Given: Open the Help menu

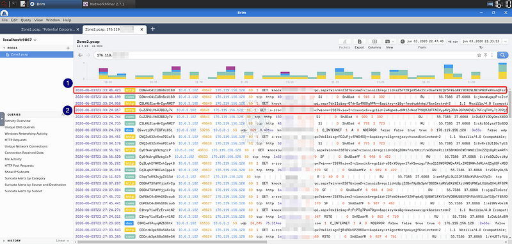Looking at the screenshot, I should coord(67,20).
